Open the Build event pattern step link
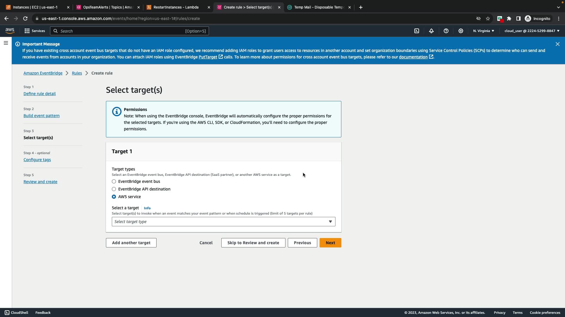565x317 pixels. coord(41,116)
